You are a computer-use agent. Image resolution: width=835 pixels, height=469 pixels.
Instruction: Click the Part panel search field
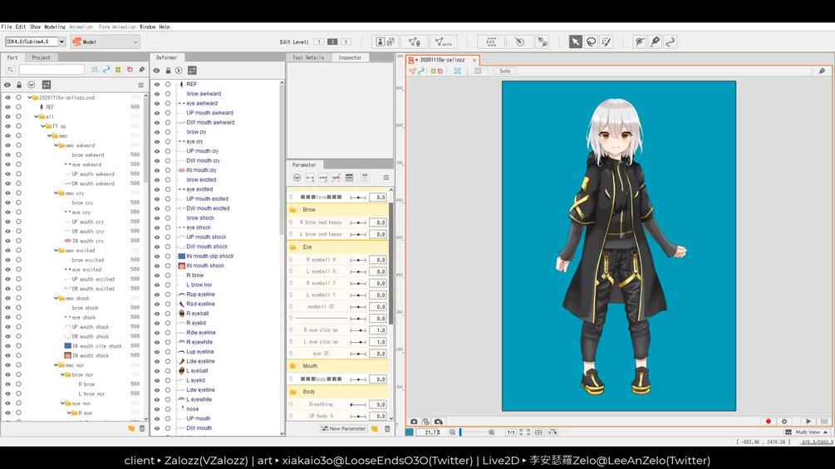pyautogui.click(x=52, y=70)
